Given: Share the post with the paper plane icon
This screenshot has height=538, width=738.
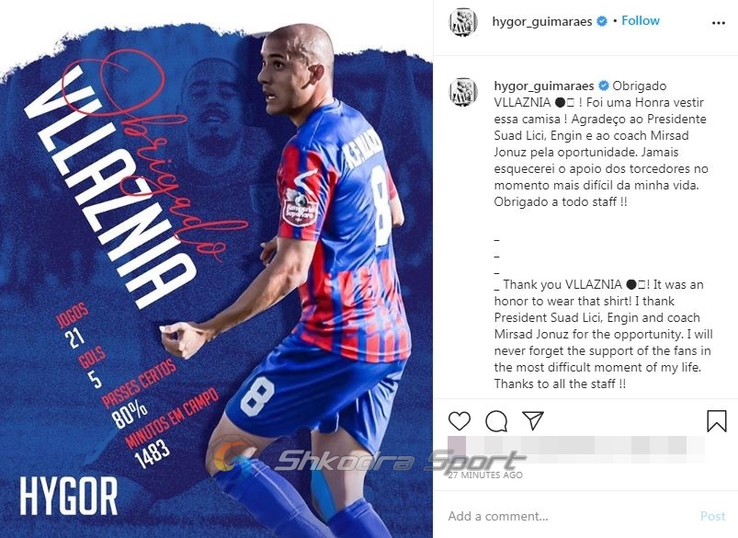Looking at the screenshot, I should [533, 420].
